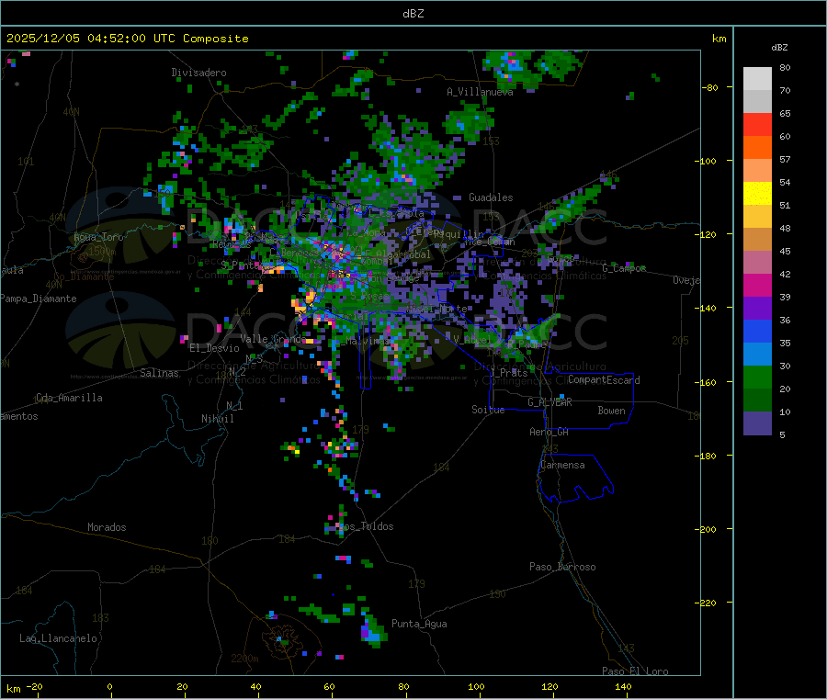Click the 65 value in the legend scale
Screen dimensions: 827x699
coord(785,114)
